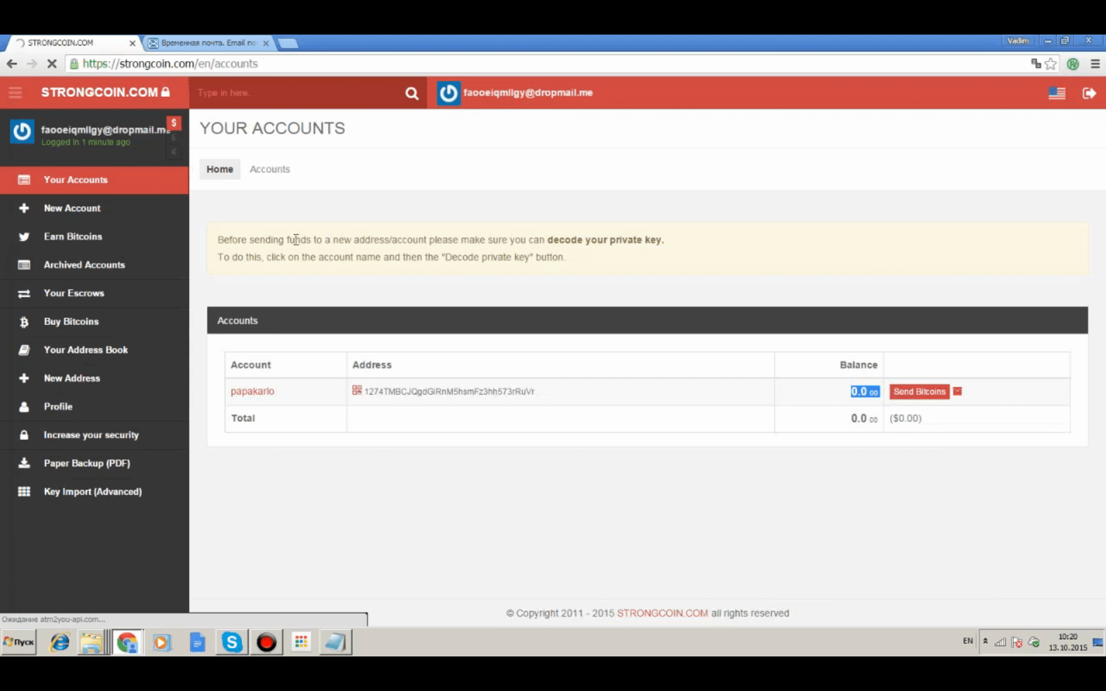Image resolution: width=1106 pixels, height=691 pixels.
Task: Click the Twitter bird icon
Action: click(x=24, y=237)
